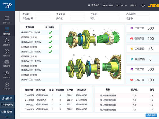Click the 名称 header in right table
159x119 pixels.
[108, 89]
